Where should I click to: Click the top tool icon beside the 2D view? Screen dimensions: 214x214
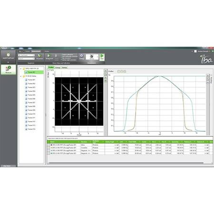click(x=106, y=71)
